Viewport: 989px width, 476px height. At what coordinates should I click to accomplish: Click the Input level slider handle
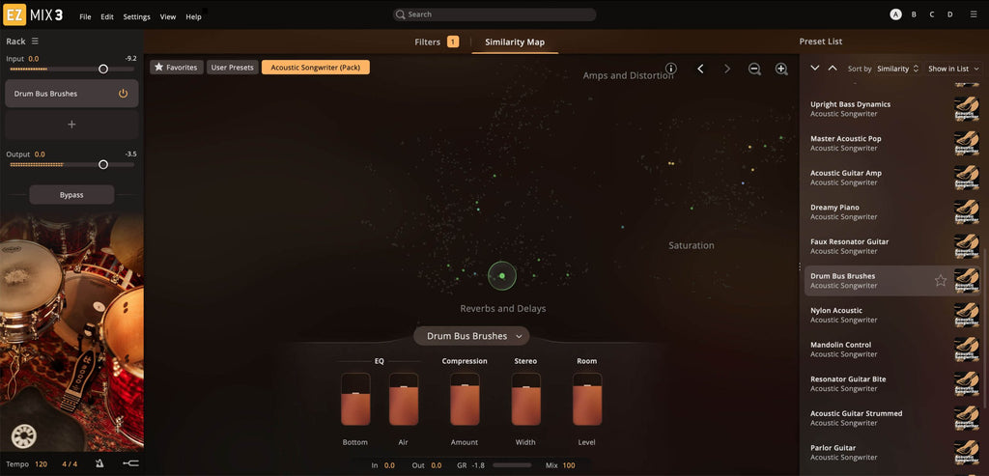[103, 70]
